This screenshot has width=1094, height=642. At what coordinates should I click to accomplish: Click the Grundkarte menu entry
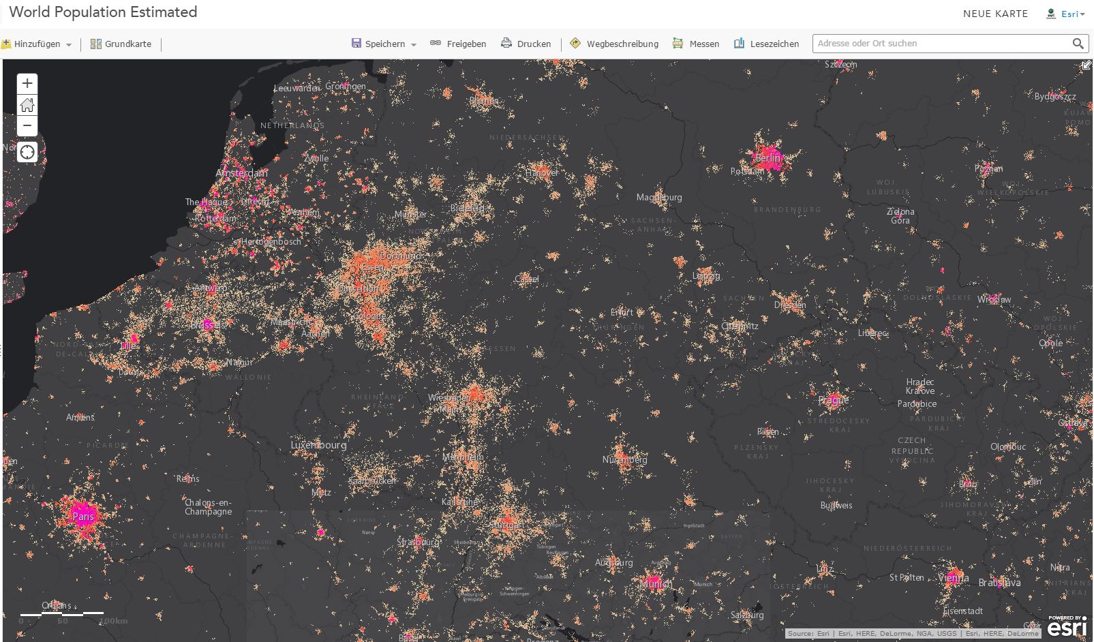pos(127,44)
